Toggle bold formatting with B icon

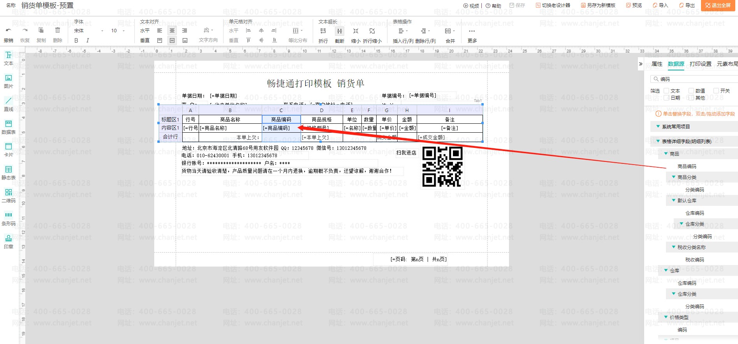coord(76,40)
